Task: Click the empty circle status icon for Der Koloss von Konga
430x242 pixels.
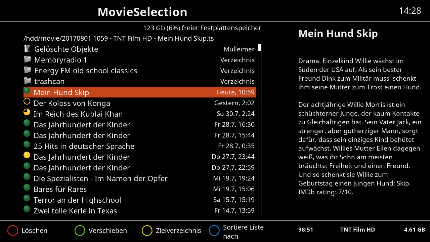Action: tap(27, 102)
